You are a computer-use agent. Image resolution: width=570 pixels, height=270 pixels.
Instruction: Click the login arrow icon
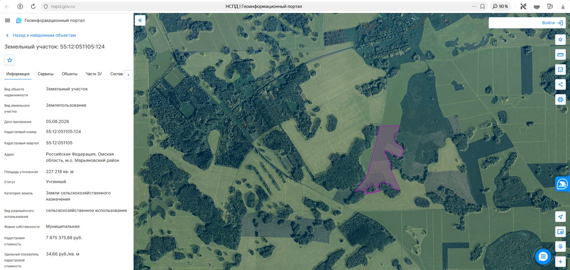[560, 23]
